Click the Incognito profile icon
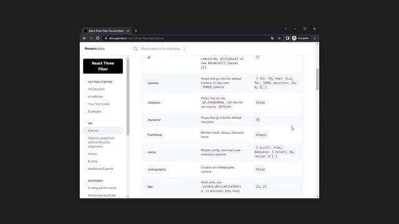This screenshot has height=224, width=399. point(300,39)
